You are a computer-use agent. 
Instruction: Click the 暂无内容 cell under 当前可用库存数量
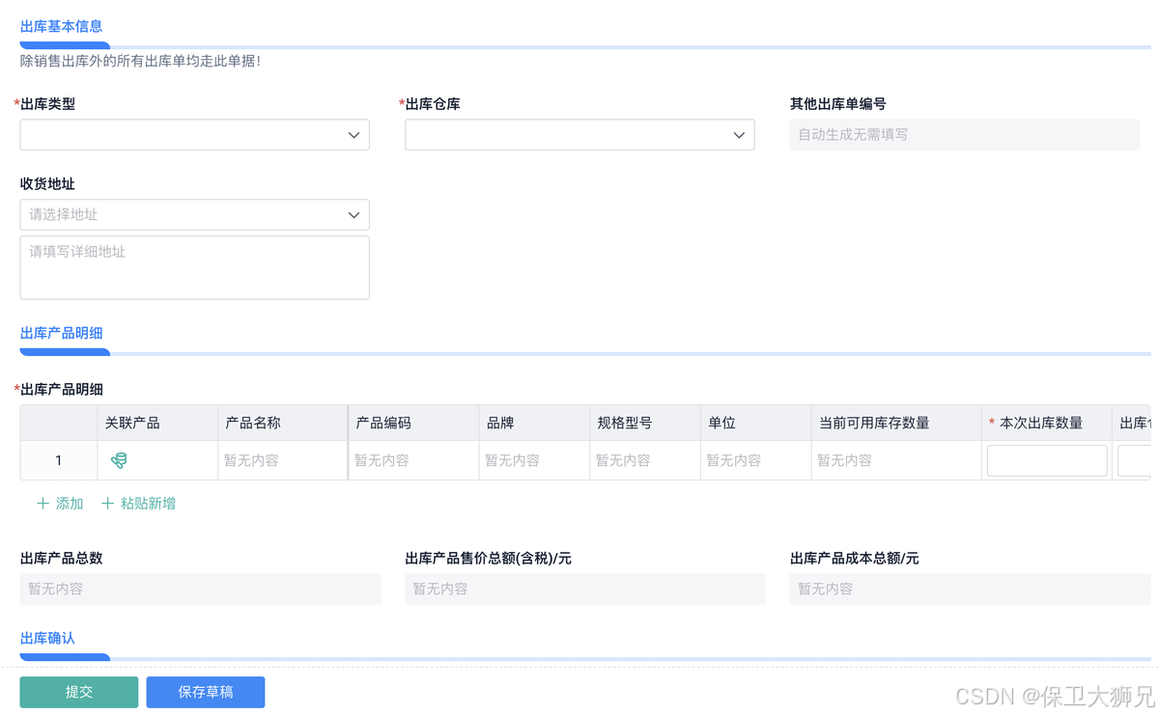point(897,461)
